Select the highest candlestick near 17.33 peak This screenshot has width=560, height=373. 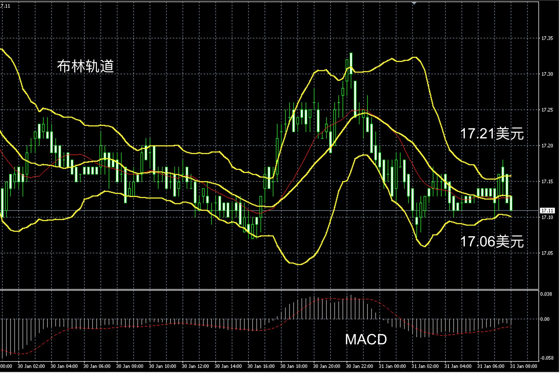click(x=351, y=63)
